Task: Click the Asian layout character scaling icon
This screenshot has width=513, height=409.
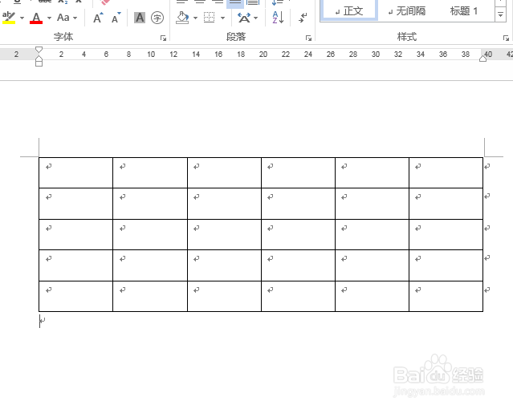Action: pyautogui.click(x=244, y=18)
